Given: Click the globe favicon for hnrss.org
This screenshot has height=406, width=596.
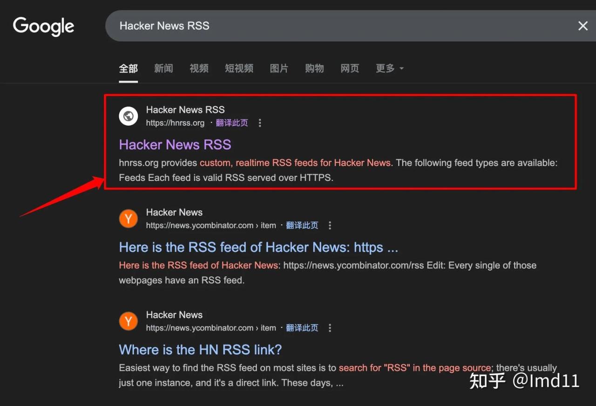Looking at the screenshot, I should (x=128, y=116).
